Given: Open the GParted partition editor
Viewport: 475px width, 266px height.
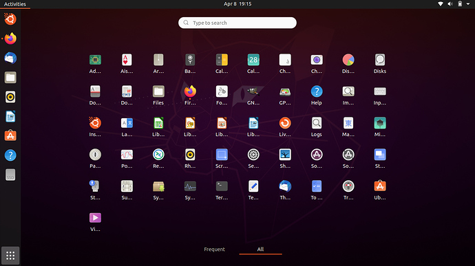Looking at the screenshot, I should pyautogui.click(x=285, y=91).
